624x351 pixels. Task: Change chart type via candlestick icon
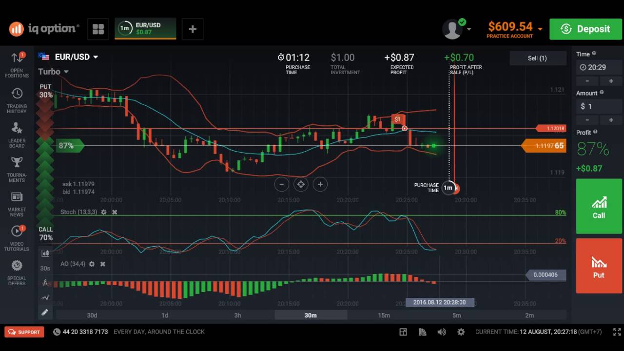pyautogui.click(x=45, y=253)
